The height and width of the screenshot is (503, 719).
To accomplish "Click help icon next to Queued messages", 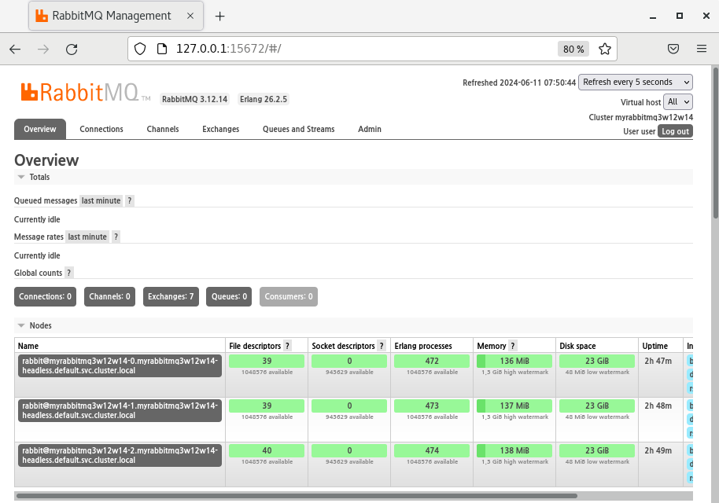I will [130, 200].
